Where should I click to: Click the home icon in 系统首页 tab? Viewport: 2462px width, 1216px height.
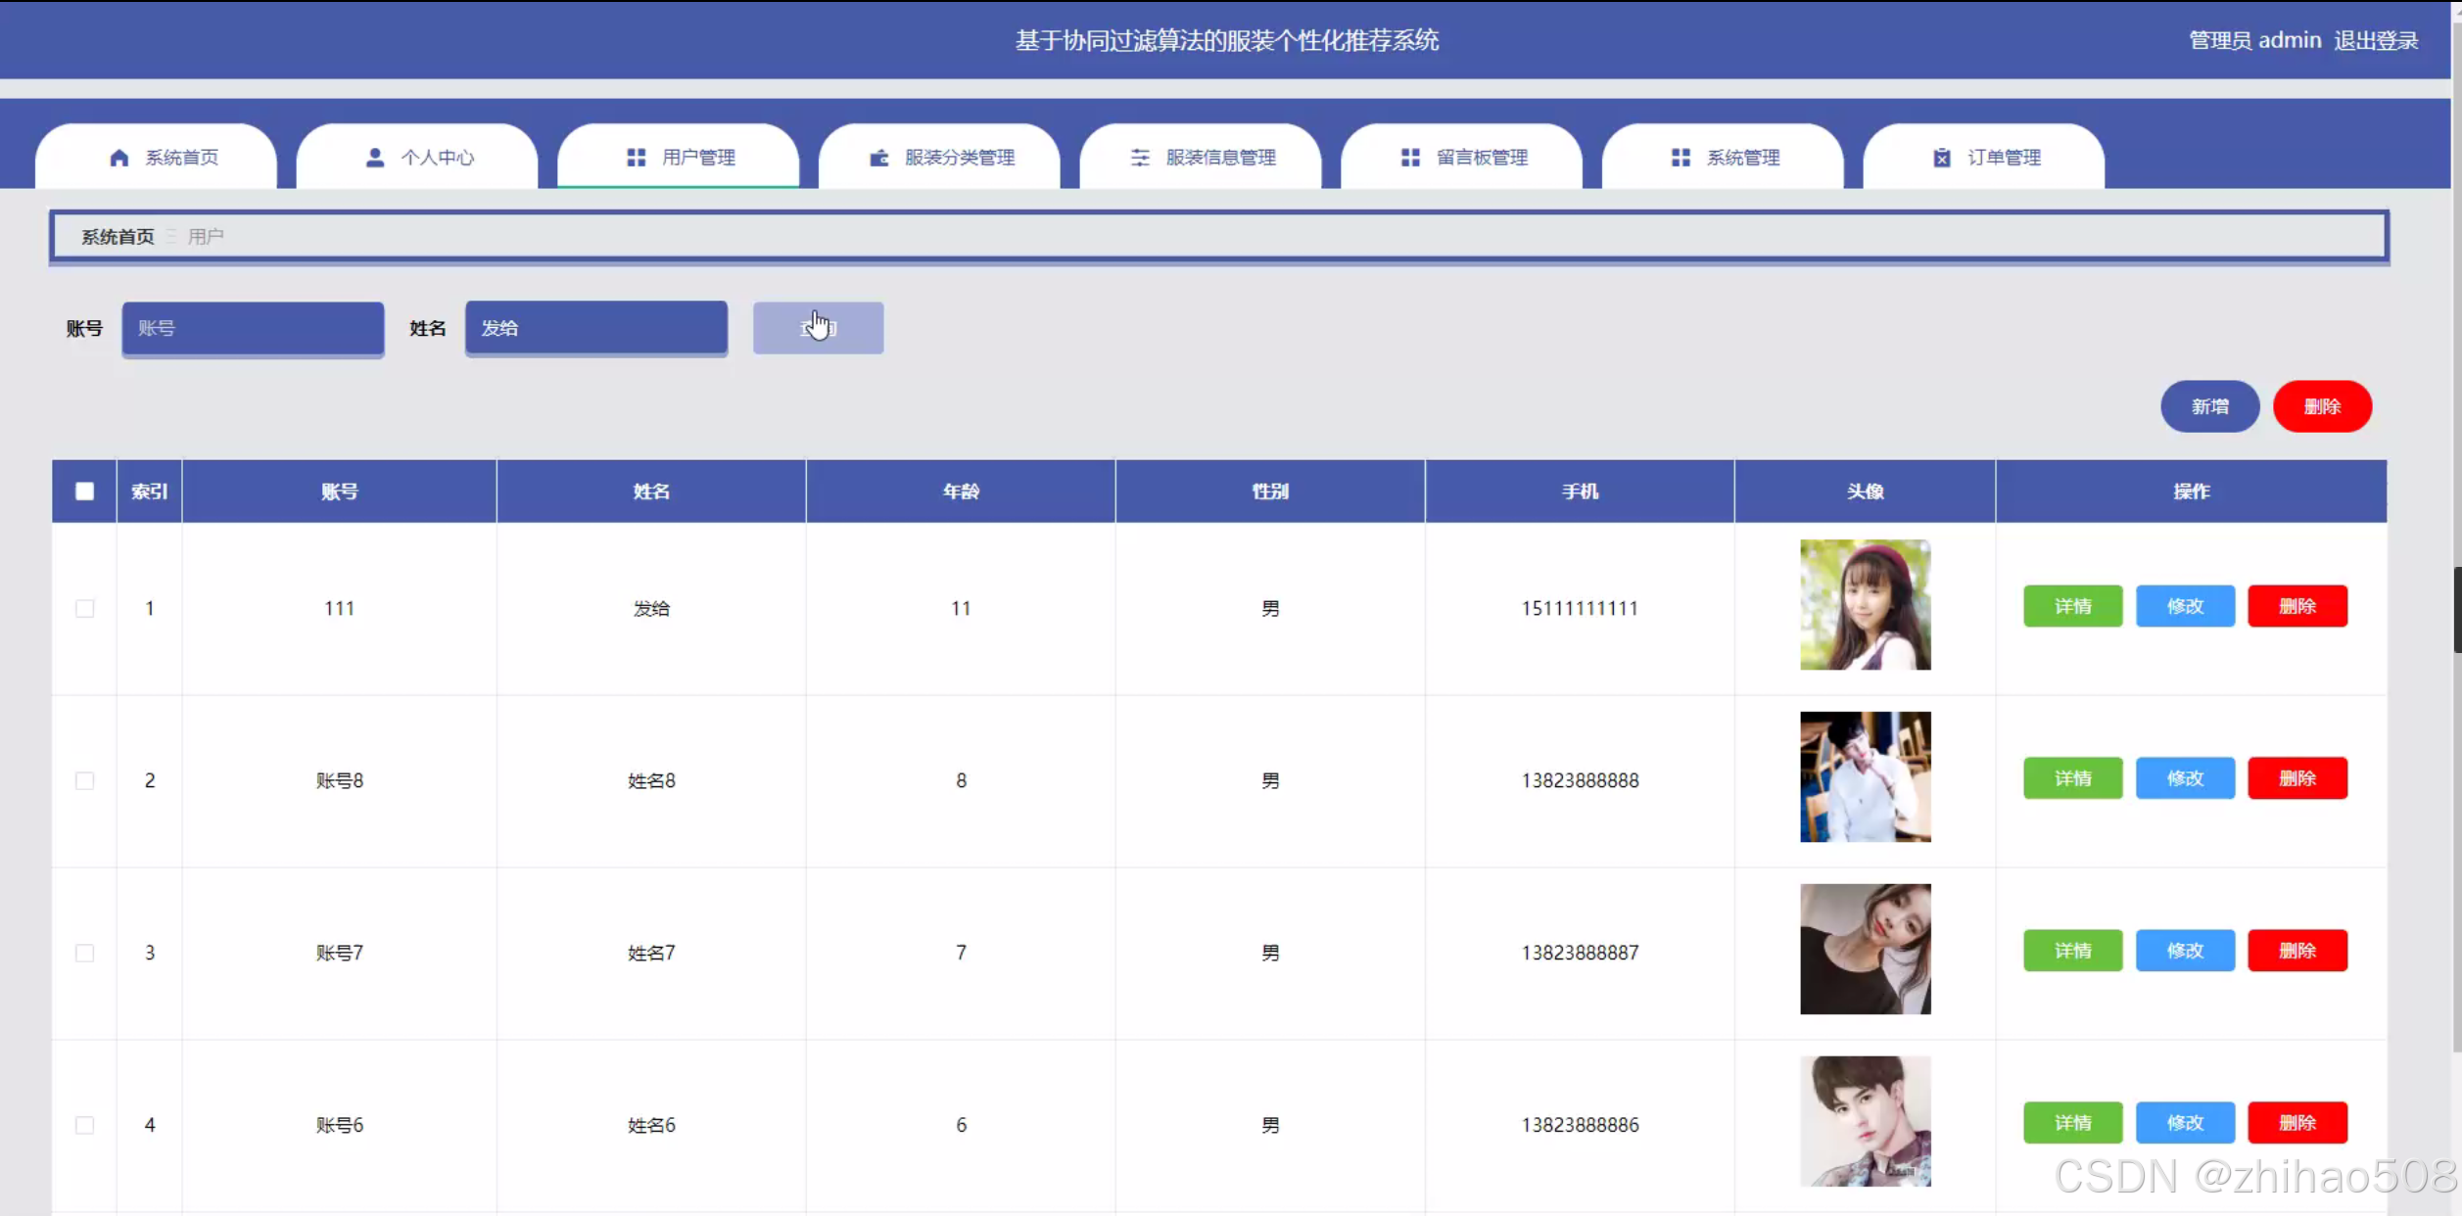pos(119,158)
